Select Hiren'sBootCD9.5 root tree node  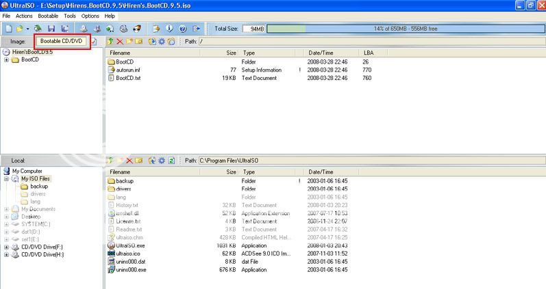(32, 52)
